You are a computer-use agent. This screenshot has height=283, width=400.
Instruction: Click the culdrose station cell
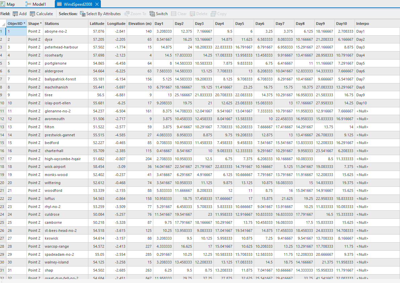pos(66,214)
